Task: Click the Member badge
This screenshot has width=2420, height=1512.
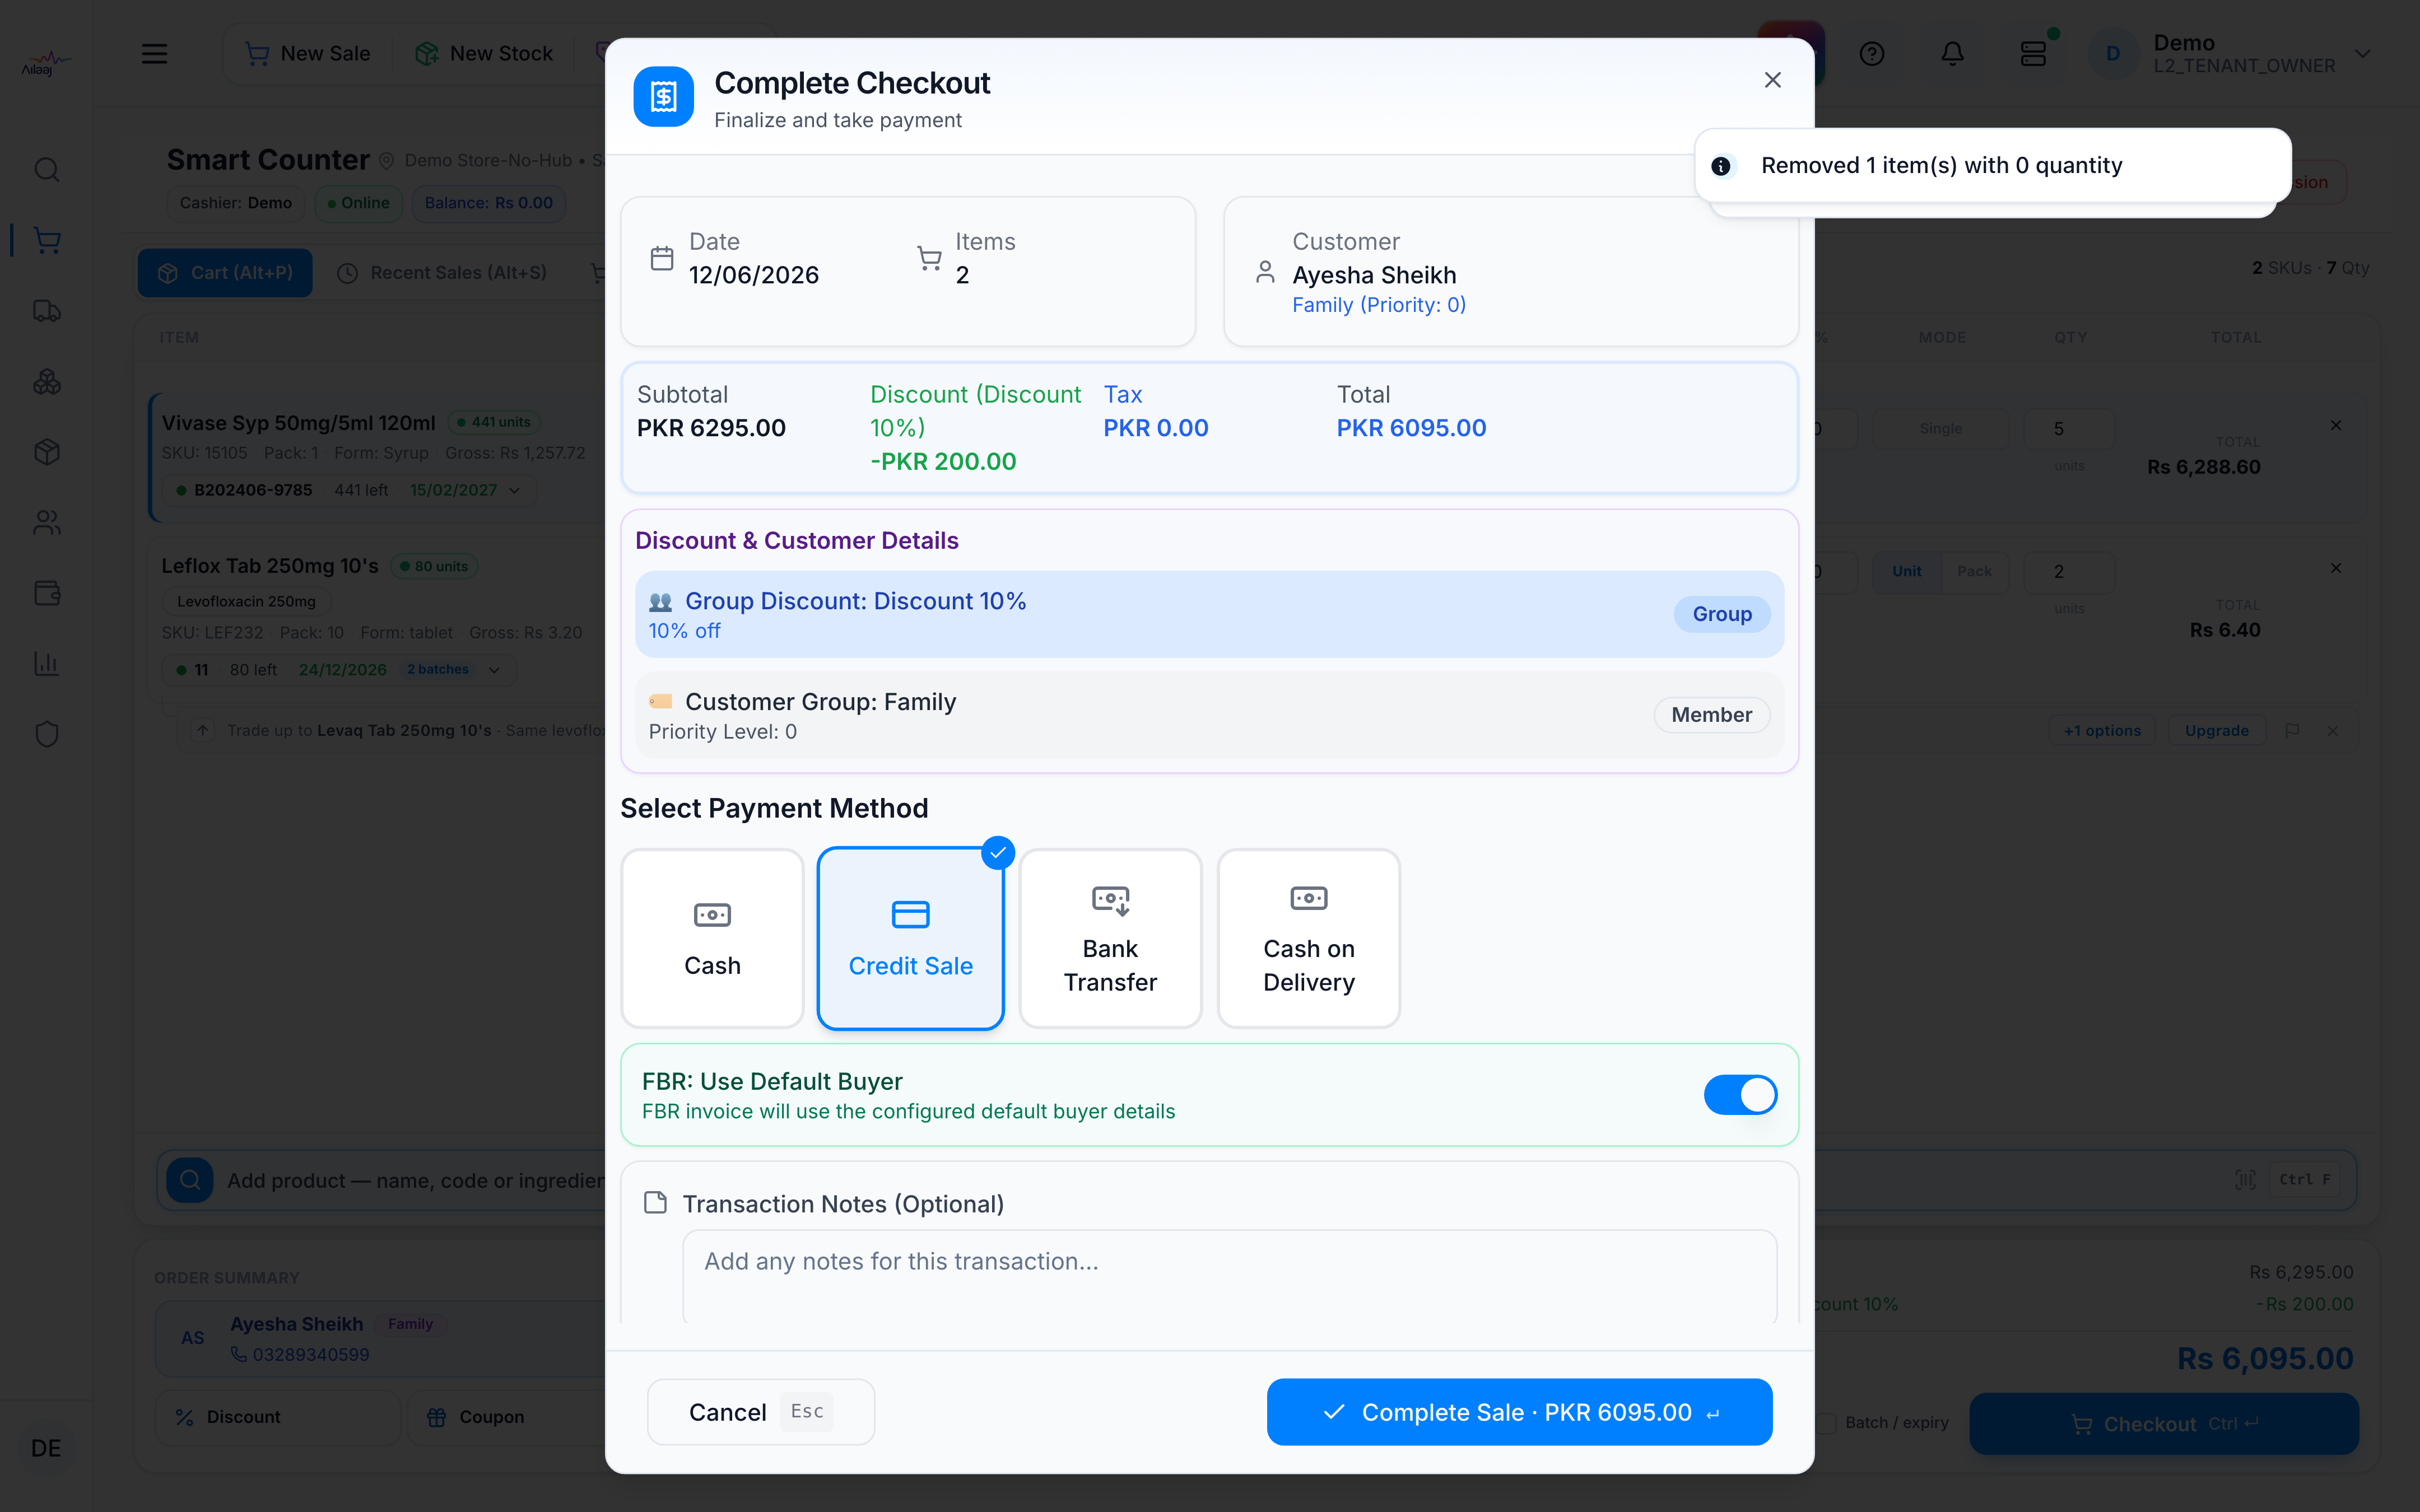Action: coord(1711,715)
